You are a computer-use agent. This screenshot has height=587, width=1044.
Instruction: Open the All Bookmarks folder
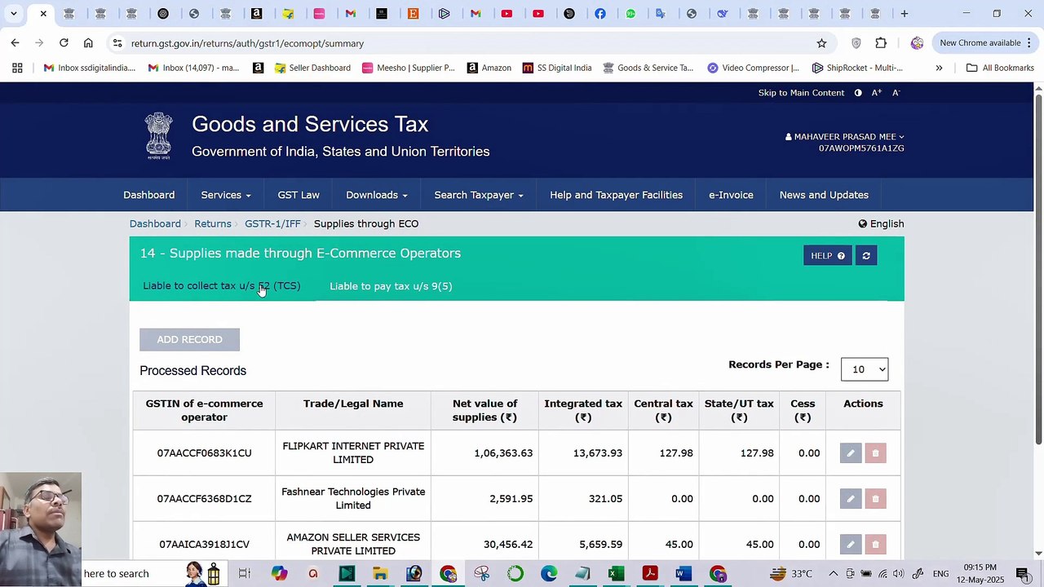click(x=1000, y=68)
